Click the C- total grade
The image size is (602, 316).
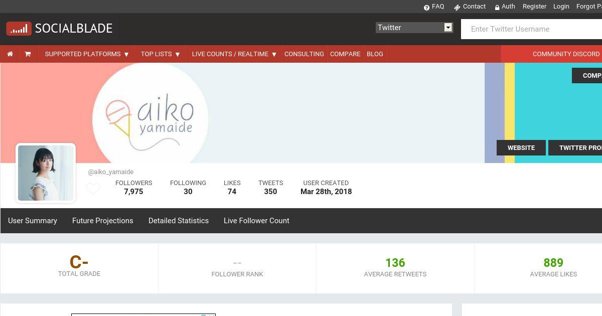pos(79,262)
